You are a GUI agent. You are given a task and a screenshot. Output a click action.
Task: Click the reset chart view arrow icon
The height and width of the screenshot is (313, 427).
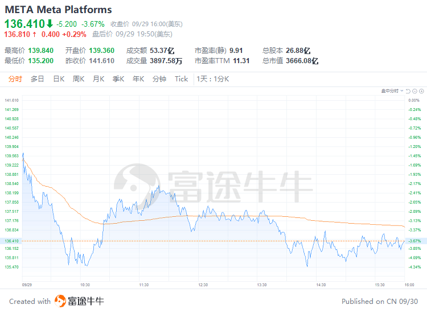[x=408, y=91]
